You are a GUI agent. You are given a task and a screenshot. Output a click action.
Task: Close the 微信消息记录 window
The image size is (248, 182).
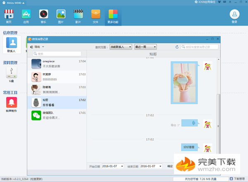(218, 39)
